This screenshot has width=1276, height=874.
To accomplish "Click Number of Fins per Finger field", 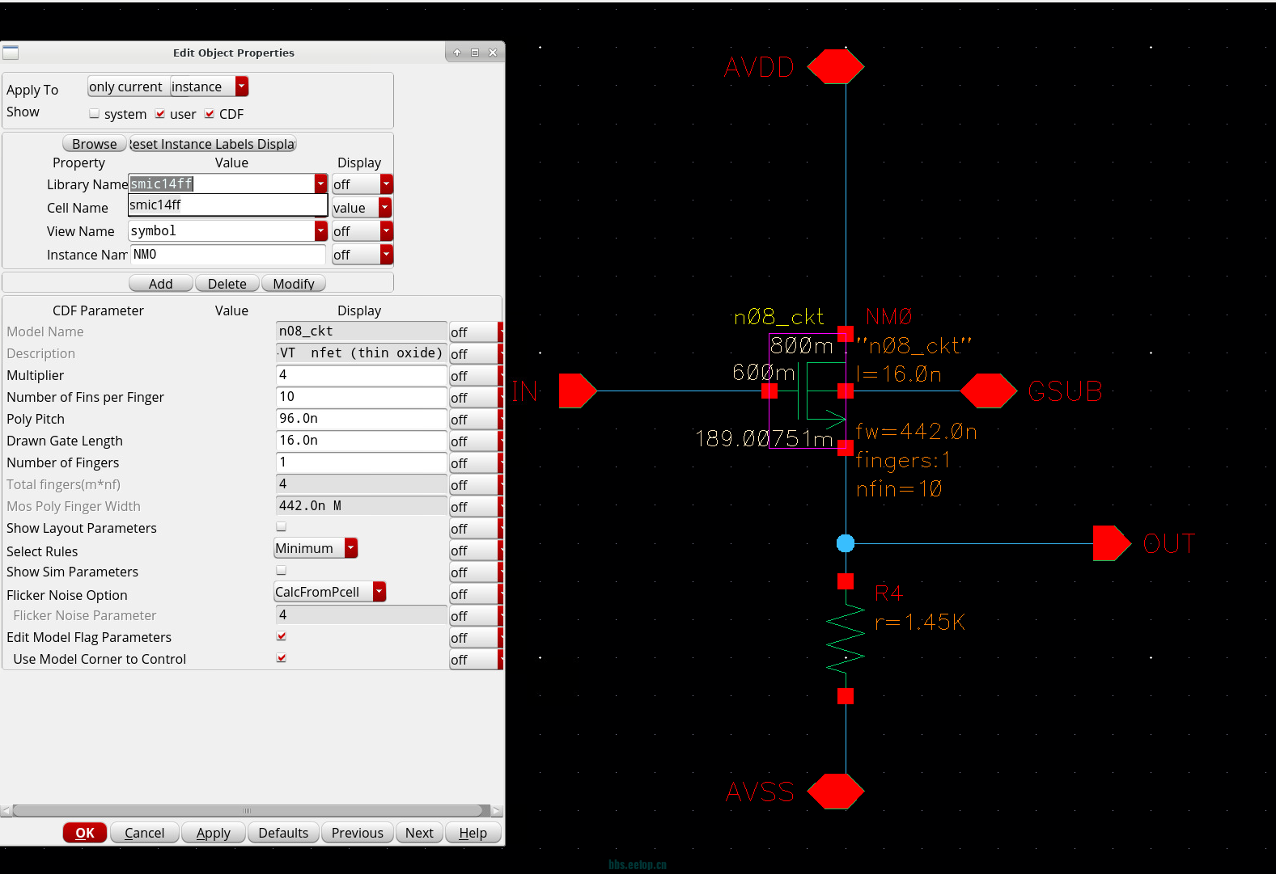I will 362,397.
